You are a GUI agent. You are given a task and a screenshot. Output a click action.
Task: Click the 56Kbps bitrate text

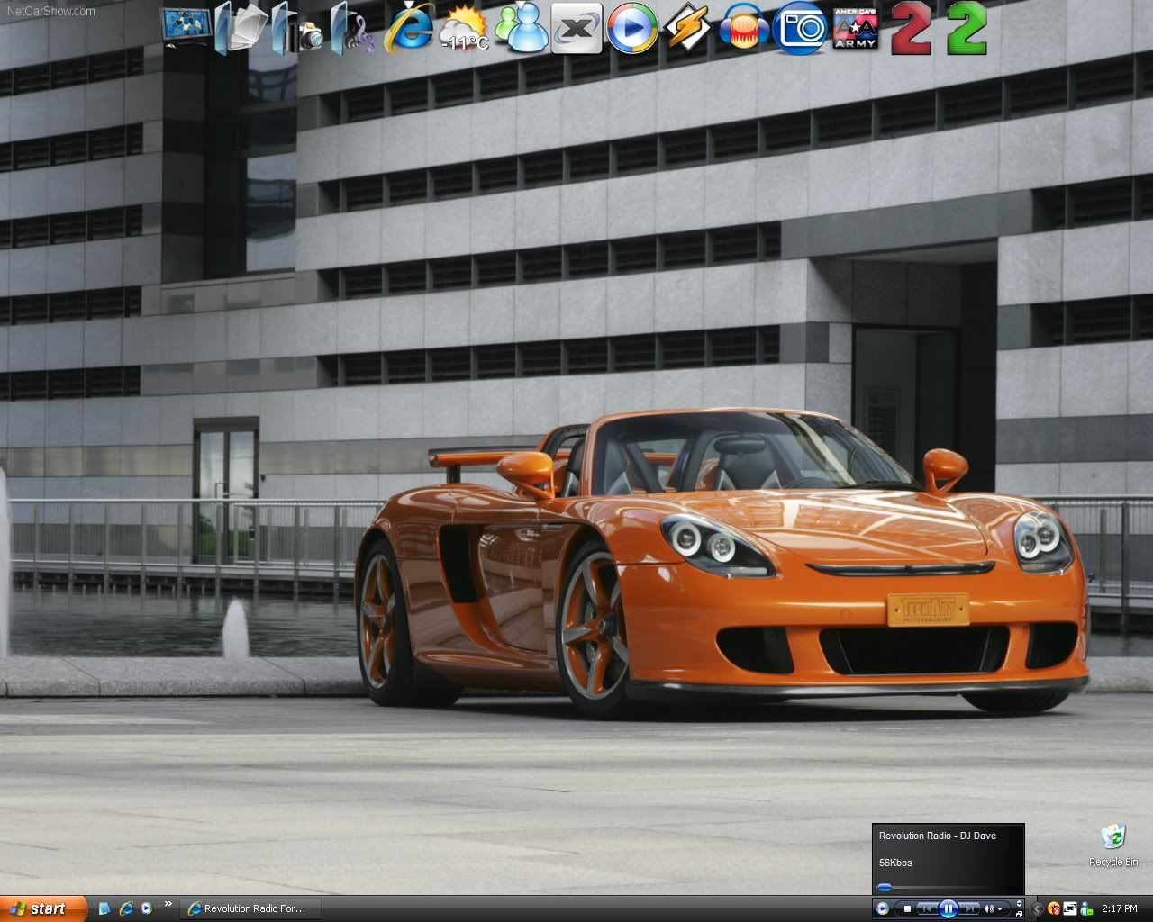[895, 863]
